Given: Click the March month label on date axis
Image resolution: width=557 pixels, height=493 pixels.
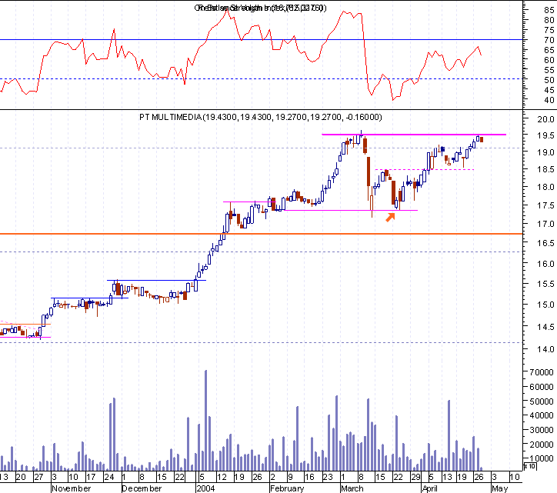Looking at the screenshot, I should click(x=352, y=488).
